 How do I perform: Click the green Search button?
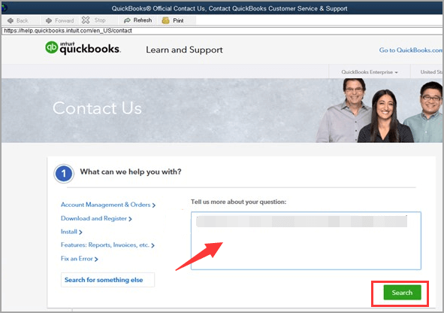point(402,293)
